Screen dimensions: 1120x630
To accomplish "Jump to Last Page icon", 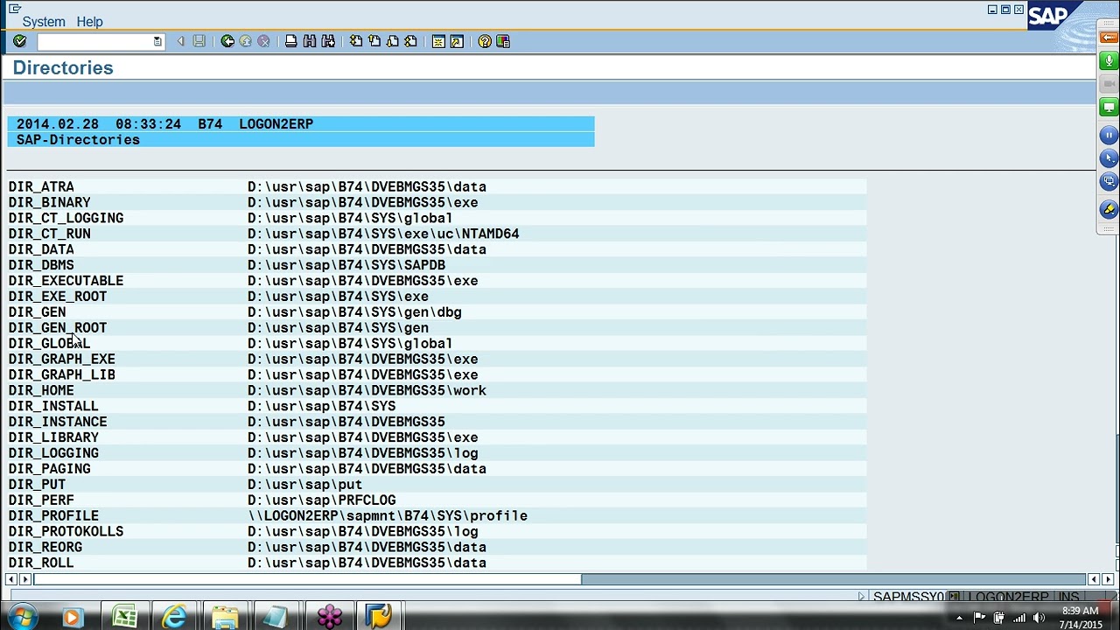I will (x=410, y=41).
